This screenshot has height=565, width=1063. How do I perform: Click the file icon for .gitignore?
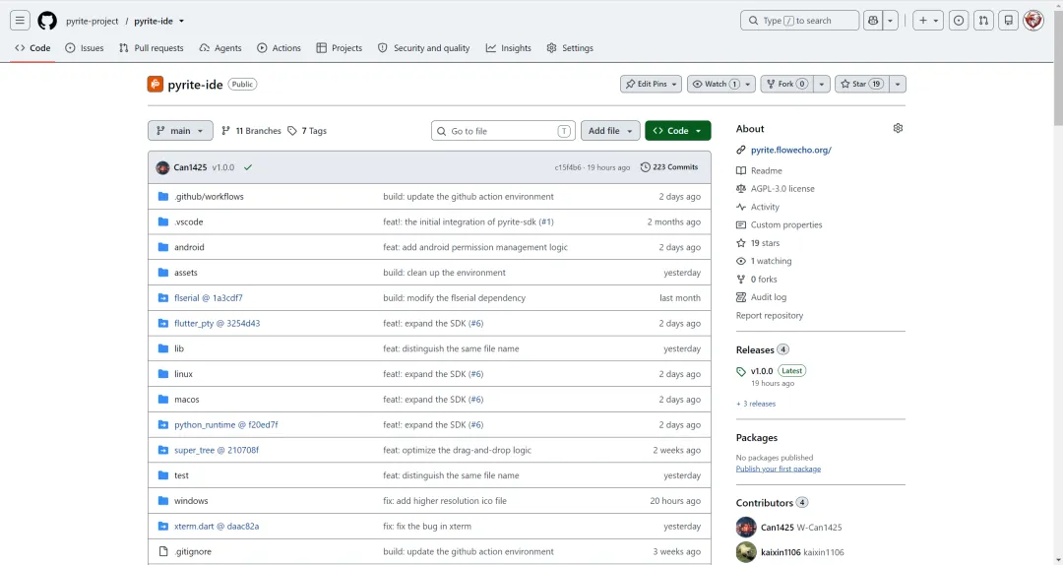pyautogui.click(x=162, y=551)
